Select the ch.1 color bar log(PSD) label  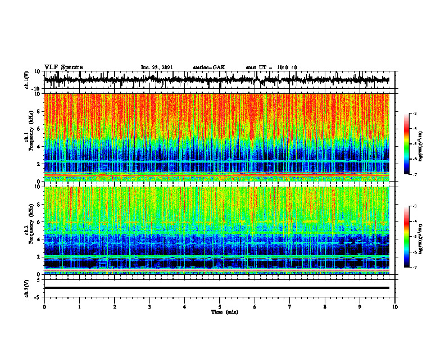click(x=420, y=146)
